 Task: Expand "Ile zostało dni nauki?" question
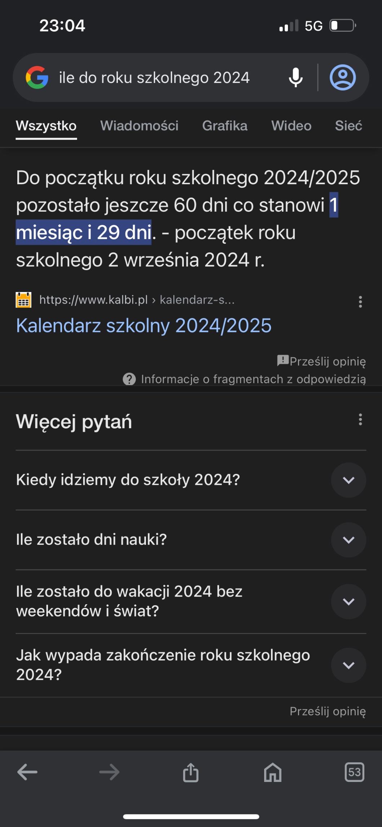coord(348,540)
